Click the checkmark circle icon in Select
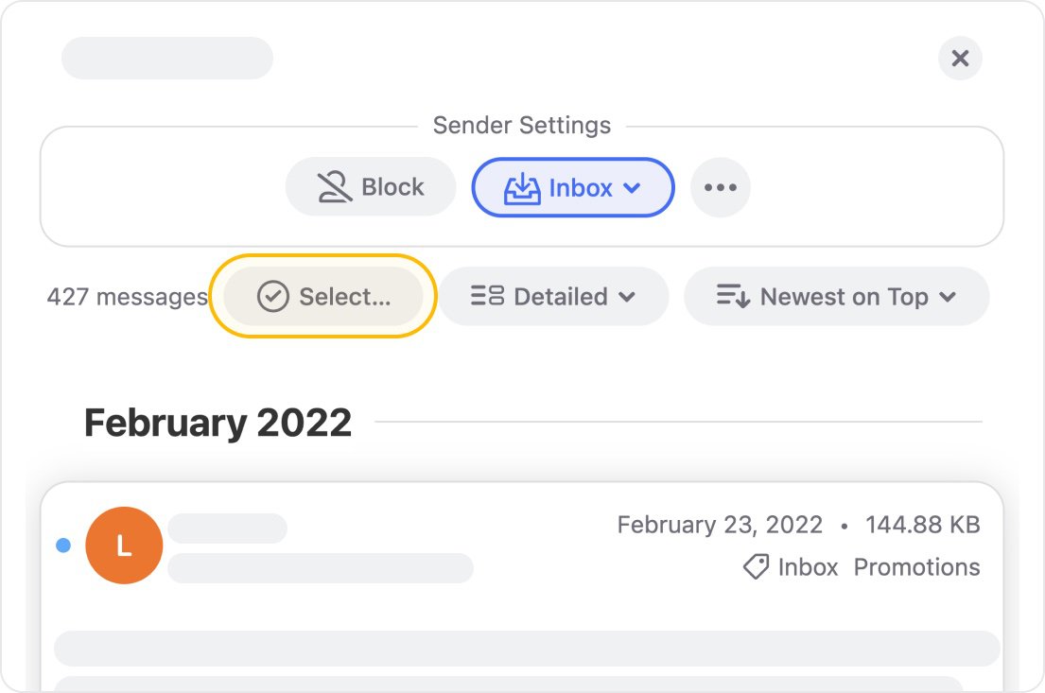 tap(273, 297)
